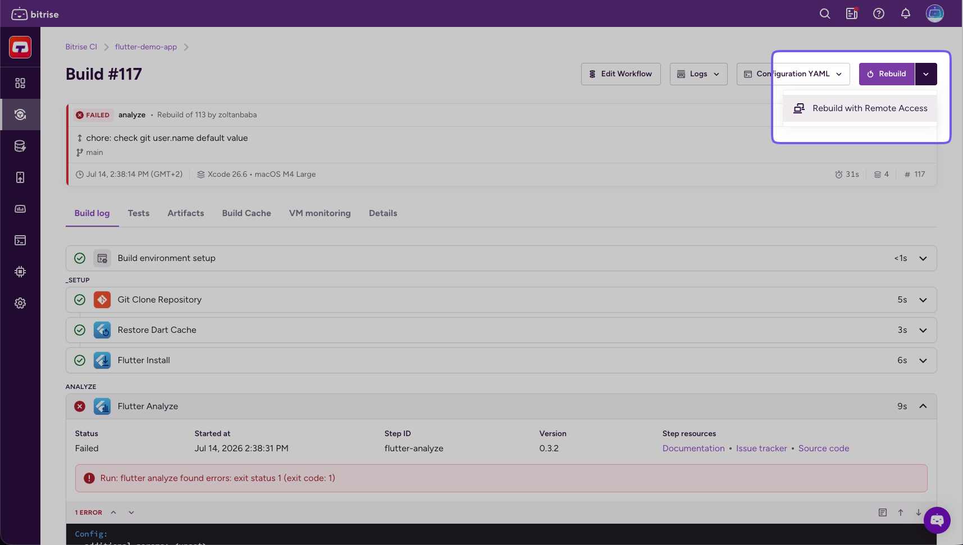Open the chat support bubble
This screenshot has height=545, width=963.
[x=937, y=520]
